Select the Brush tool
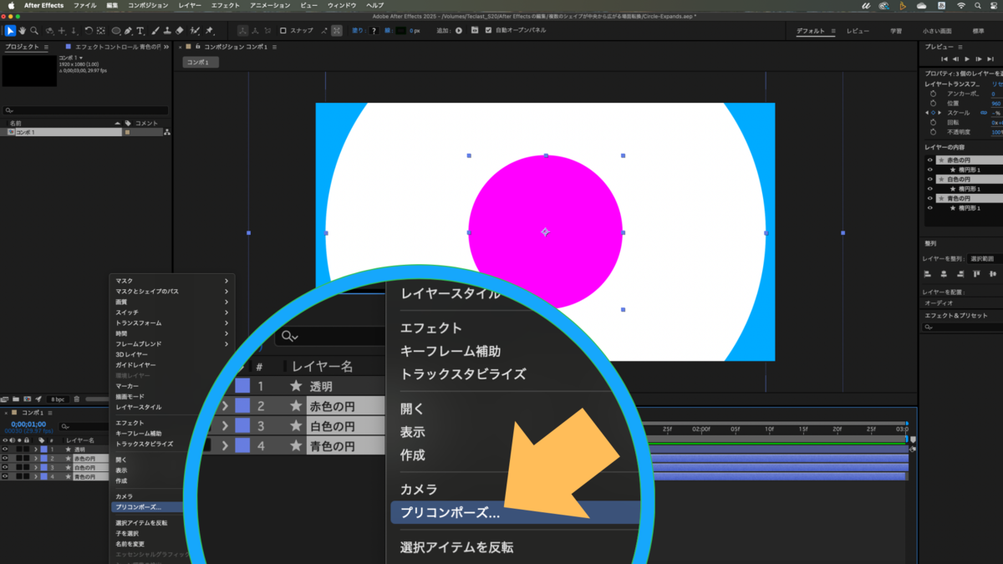Image resolution: width=1003 pixels, height=564 pixels. click(155, 31)
